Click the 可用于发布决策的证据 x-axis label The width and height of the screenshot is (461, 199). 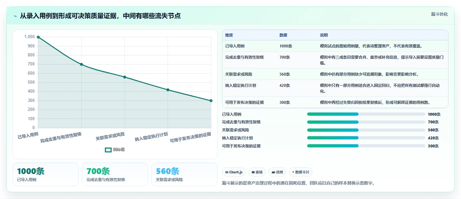191,137
